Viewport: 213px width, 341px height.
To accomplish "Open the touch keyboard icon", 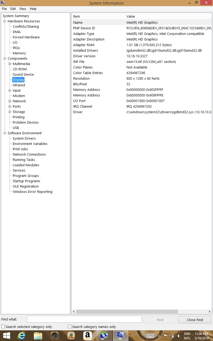I will pos(150,336).
